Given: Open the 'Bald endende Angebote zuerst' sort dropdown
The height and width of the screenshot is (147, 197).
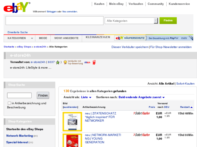Looking at the screenshot, I should point(142,97).
